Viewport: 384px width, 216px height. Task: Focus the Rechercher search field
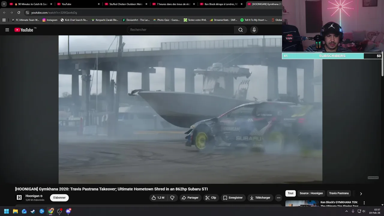(x=181, y=30)
